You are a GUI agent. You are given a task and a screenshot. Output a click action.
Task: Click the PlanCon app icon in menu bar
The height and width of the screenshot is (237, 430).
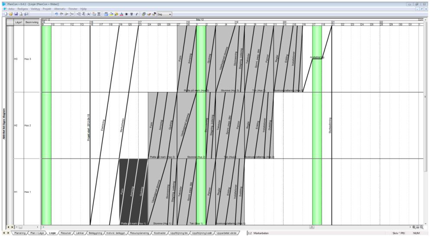(4, 9)
